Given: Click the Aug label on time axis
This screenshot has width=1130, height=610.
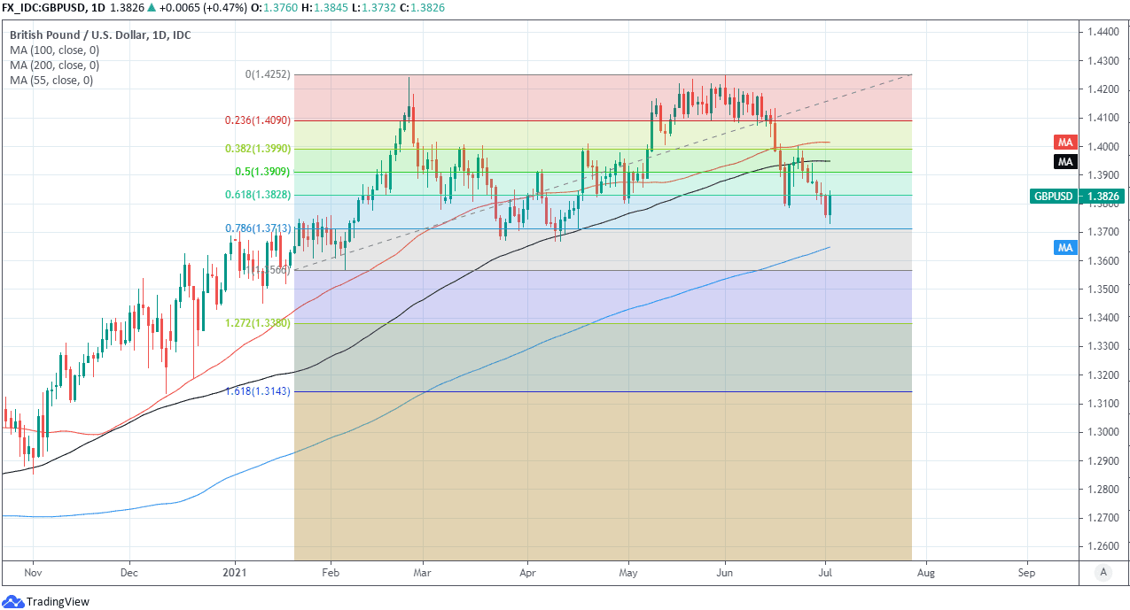Looking at the screenshot, I should pyautogui.click(x=927, y=573).
